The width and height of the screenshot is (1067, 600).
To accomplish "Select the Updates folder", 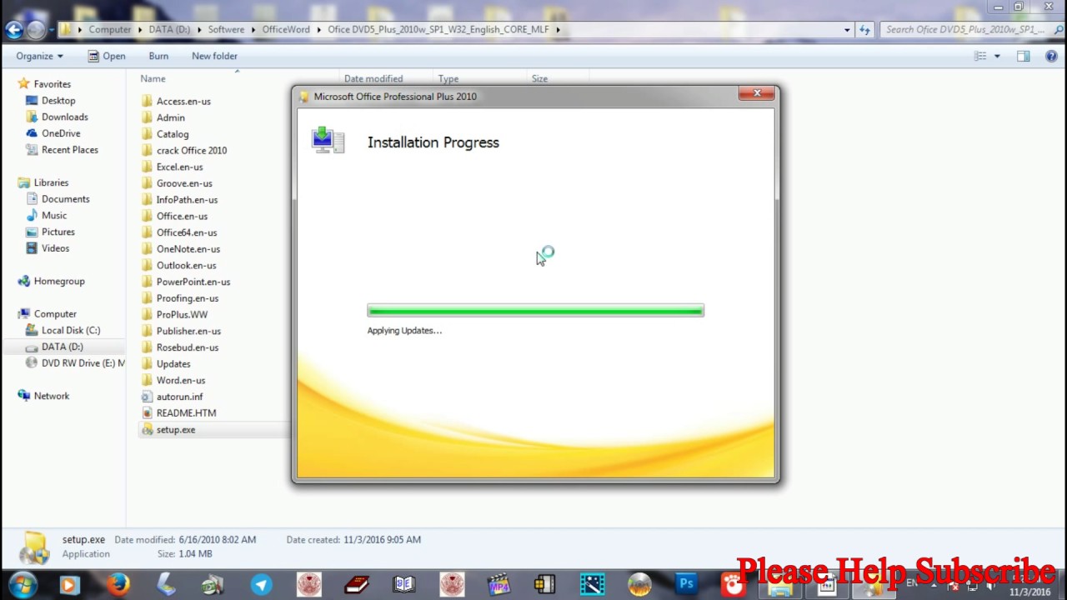I will 173,364.
